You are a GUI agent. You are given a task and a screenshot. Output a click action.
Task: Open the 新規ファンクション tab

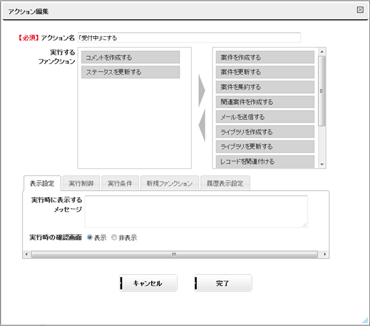[169, 184]
